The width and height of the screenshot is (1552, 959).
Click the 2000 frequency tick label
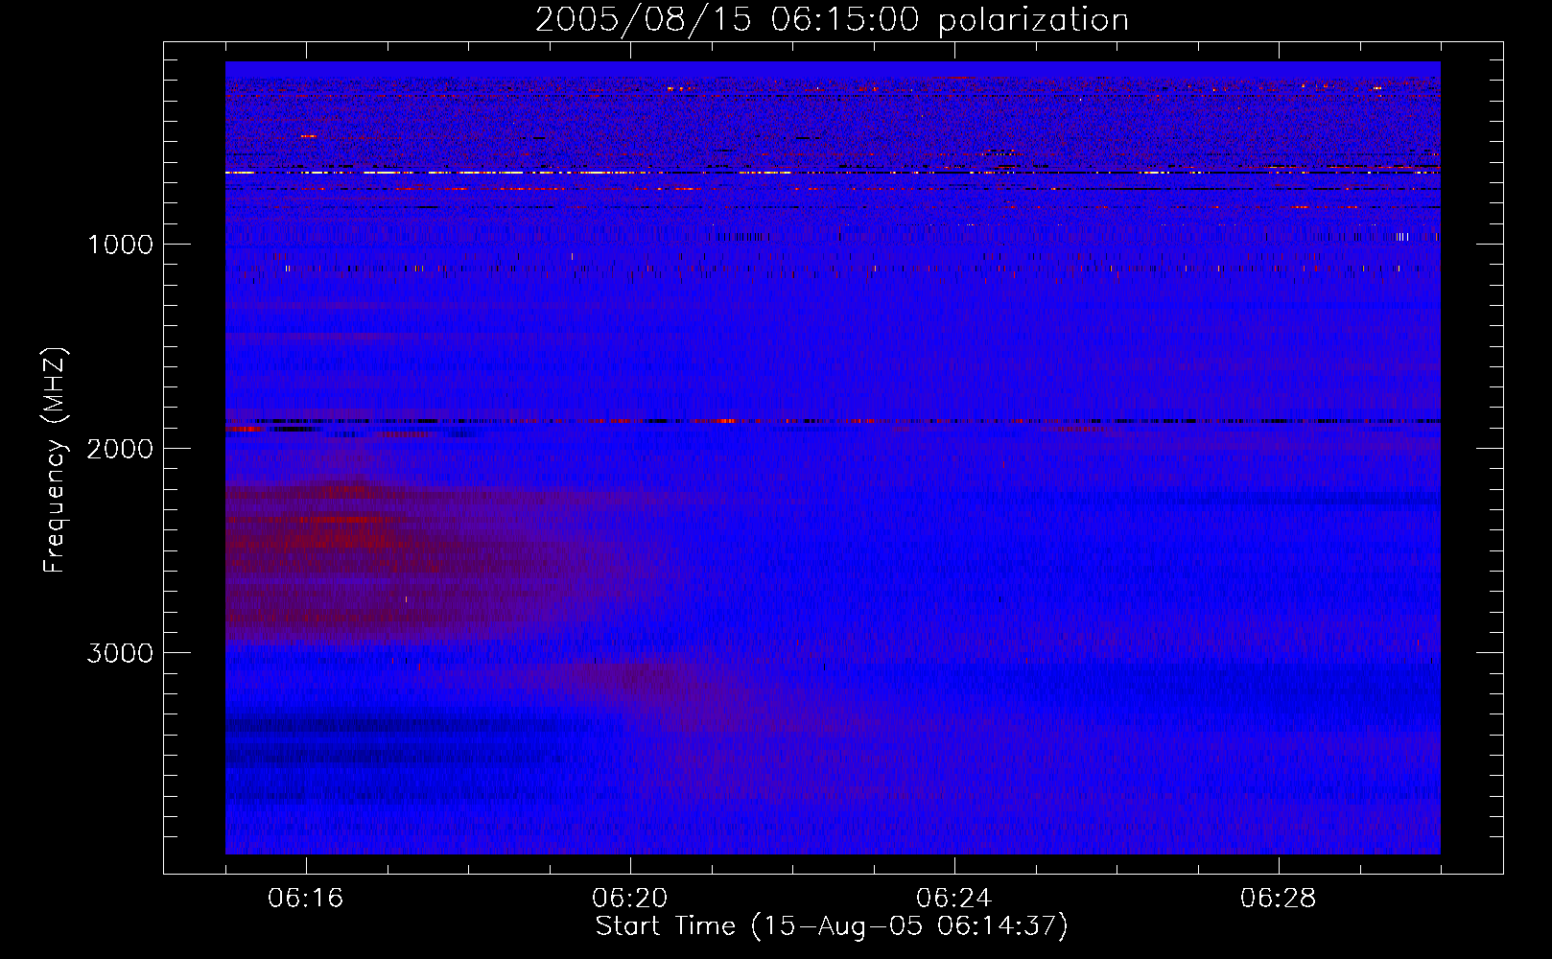[120, 449]
